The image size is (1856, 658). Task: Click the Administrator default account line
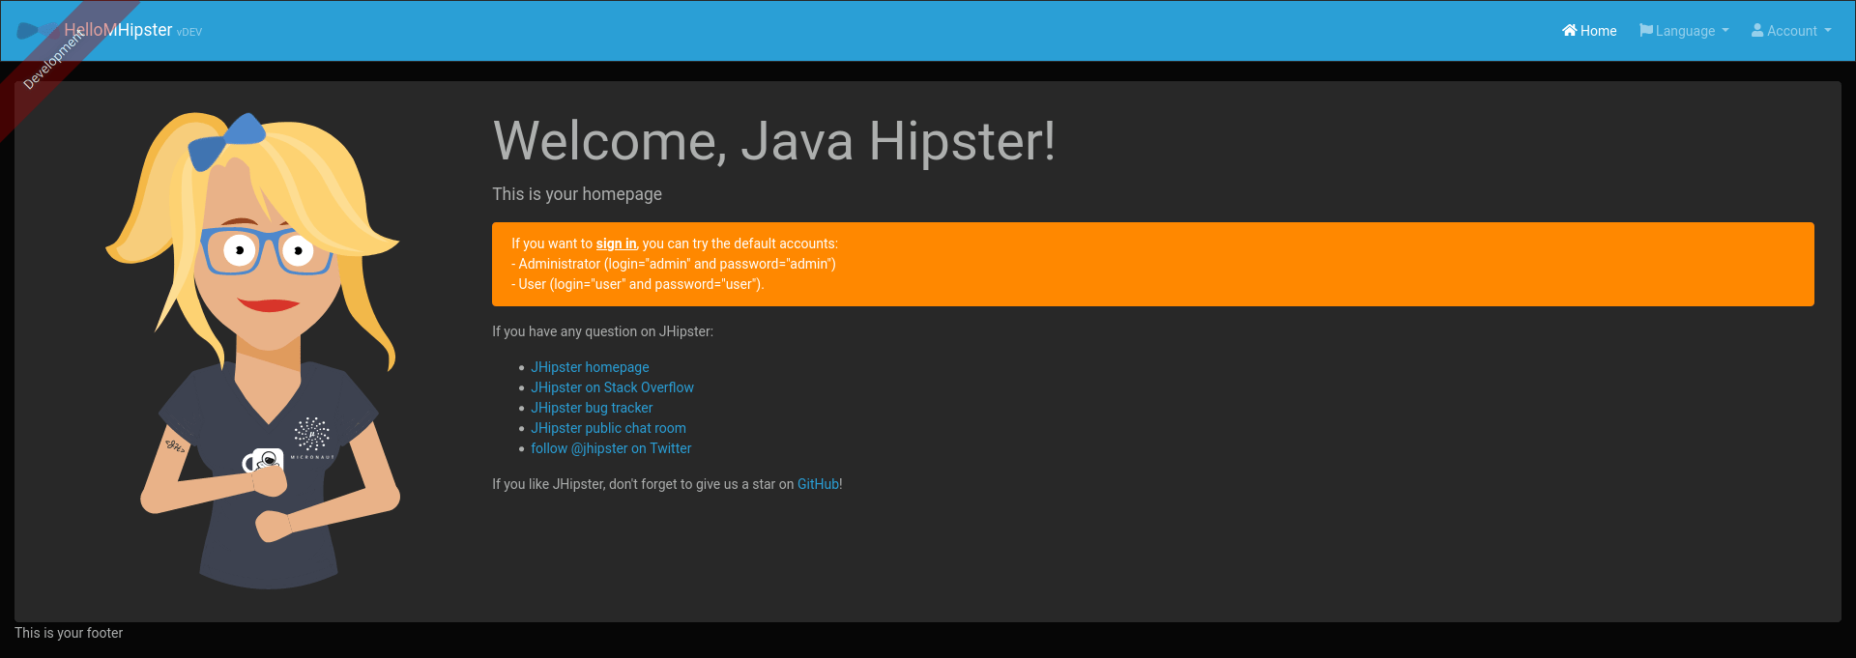point(674,264)
